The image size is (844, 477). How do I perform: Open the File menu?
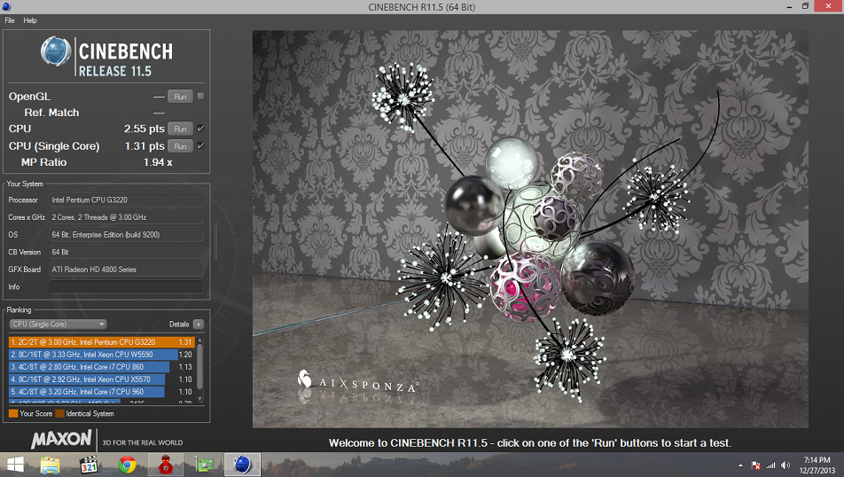[x=10, y=20]
